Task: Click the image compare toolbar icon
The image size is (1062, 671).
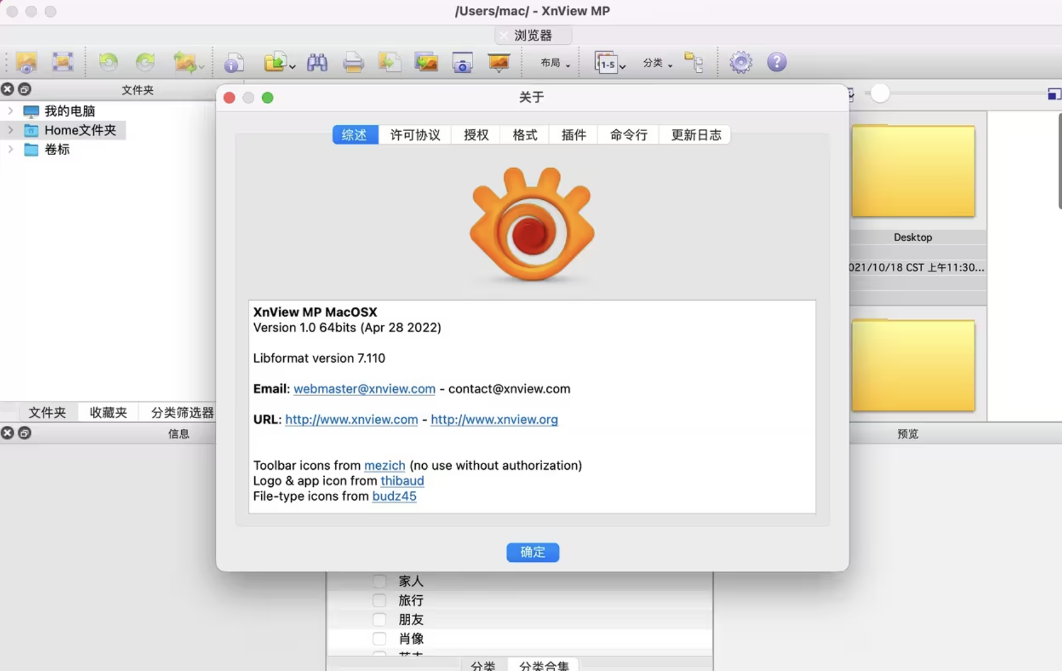Action: (x=426, y=62)
